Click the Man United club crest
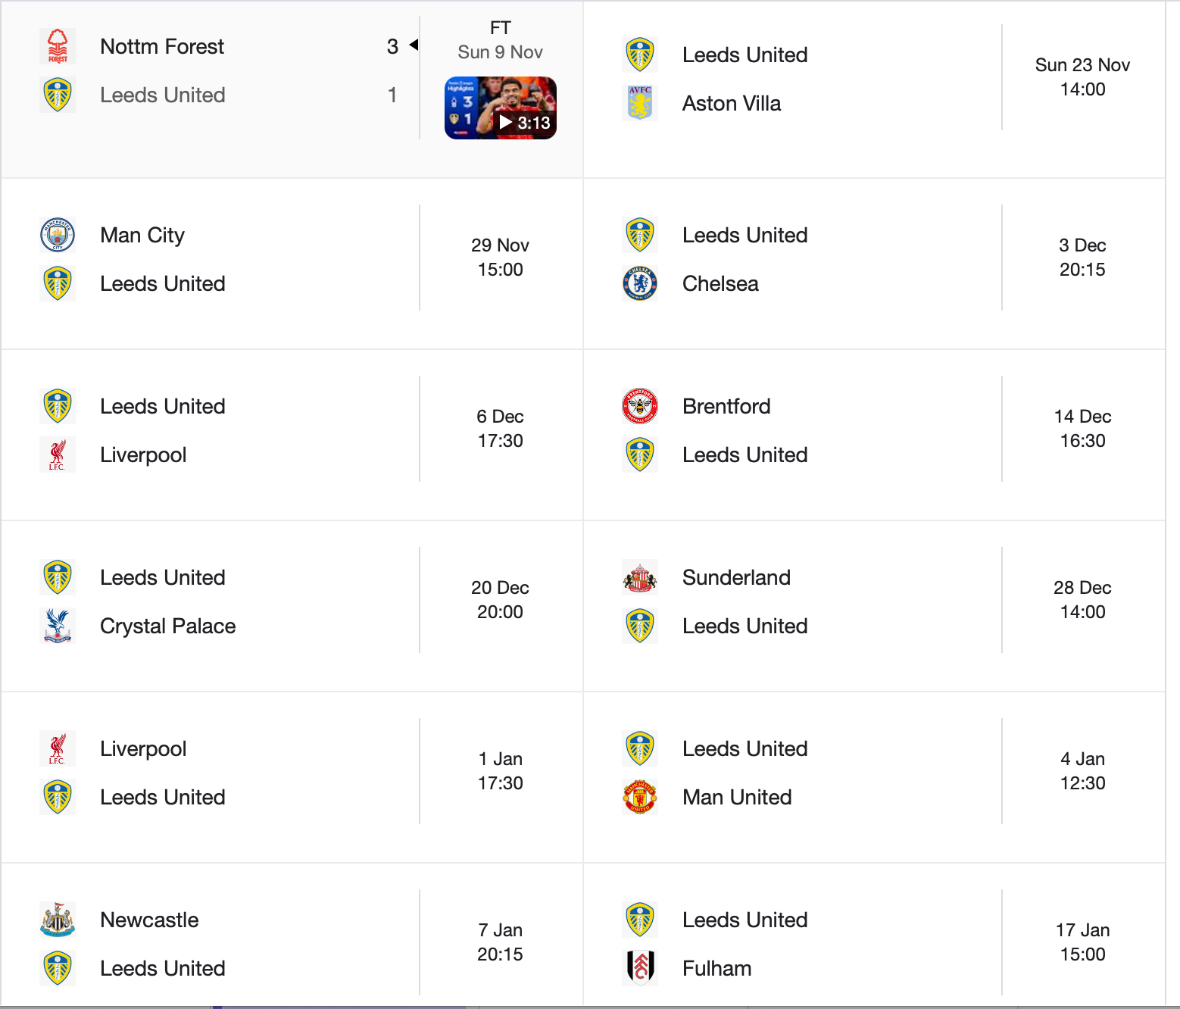 [640, 797]
